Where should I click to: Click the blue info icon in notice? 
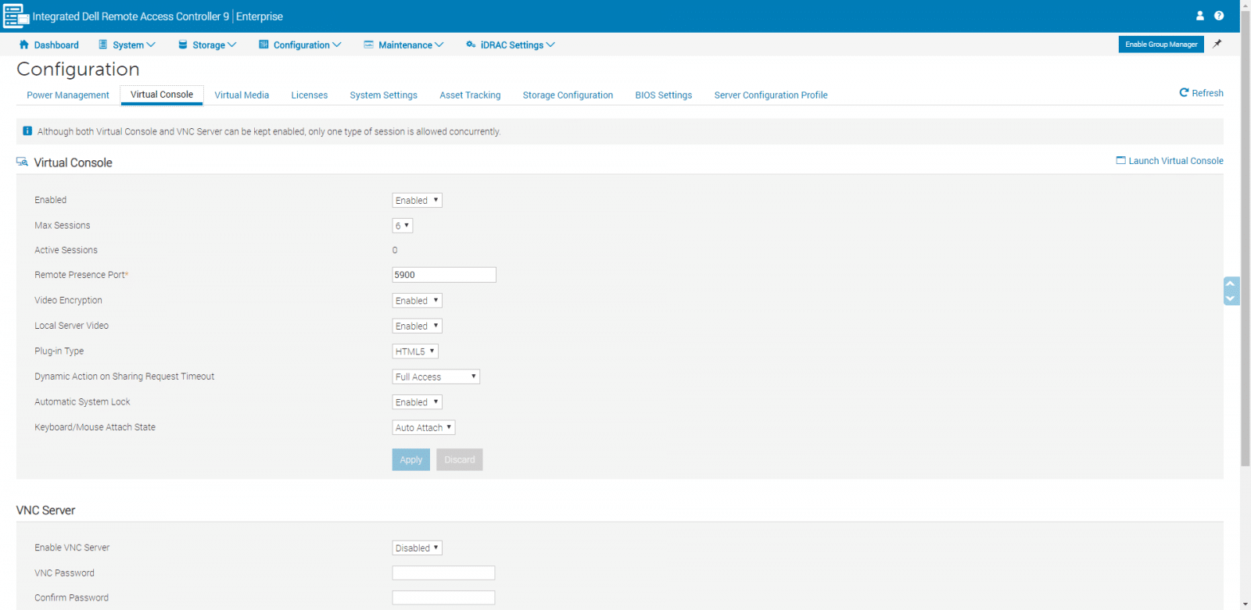pyautogui.click(x=27, y=131)
